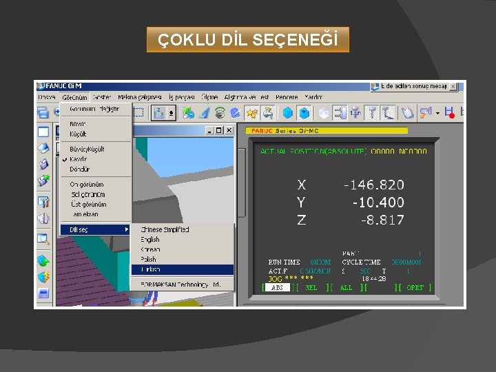Click the solid blue hexagon toolbar icon
This screenshot has height=372, width=496.
287,113
